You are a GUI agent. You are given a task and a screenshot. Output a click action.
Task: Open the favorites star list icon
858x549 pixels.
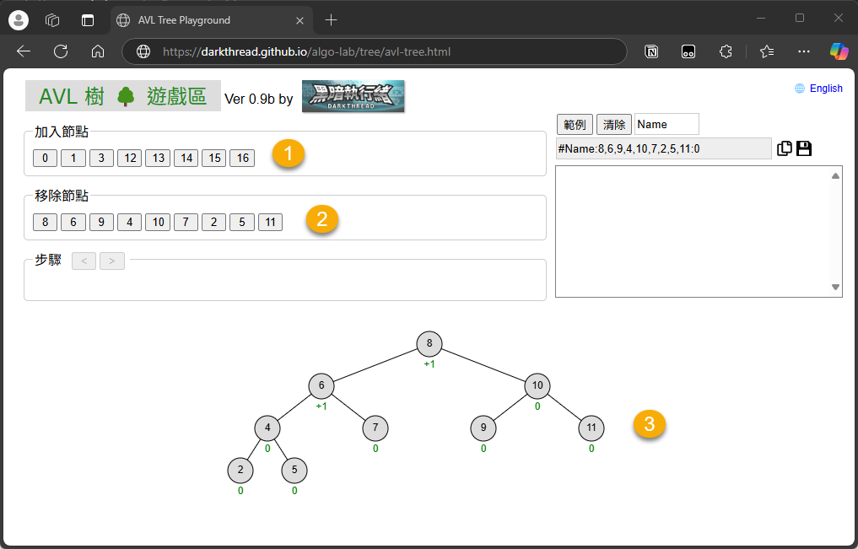click(x=767, y=51)
